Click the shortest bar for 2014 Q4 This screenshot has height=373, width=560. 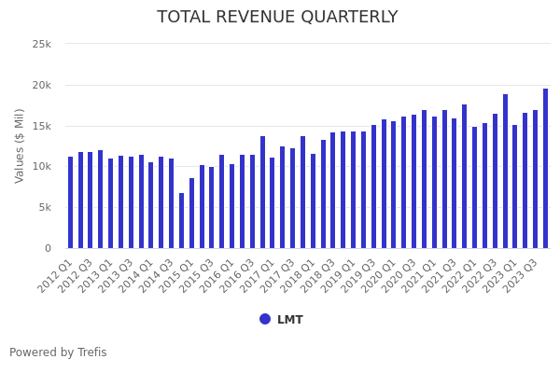click(x=181, y=220)
